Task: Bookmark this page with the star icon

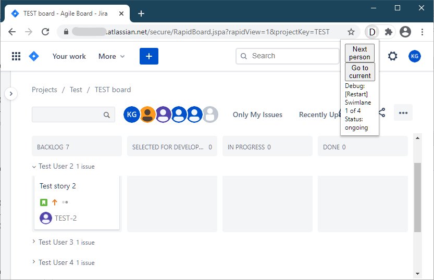Action: (351, 32)
